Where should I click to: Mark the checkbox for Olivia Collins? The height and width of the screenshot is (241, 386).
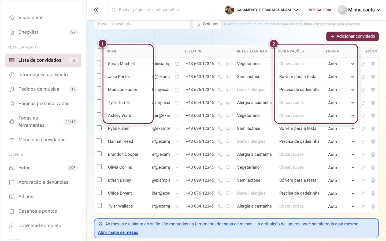99,167
